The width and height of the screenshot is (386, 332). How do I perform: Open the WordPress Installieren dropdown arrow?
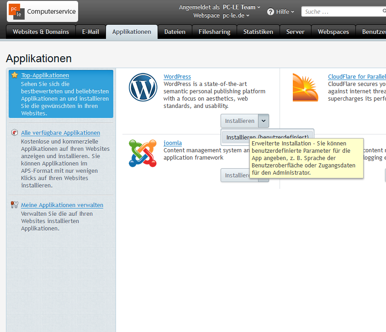click(x=264, y=121)
